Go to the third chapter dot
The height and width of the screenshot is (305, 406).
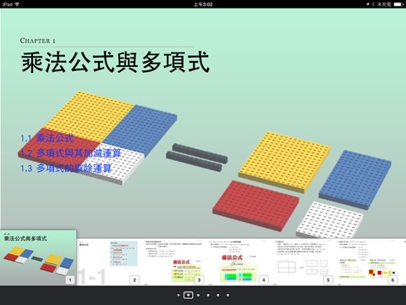pos(208,295)
